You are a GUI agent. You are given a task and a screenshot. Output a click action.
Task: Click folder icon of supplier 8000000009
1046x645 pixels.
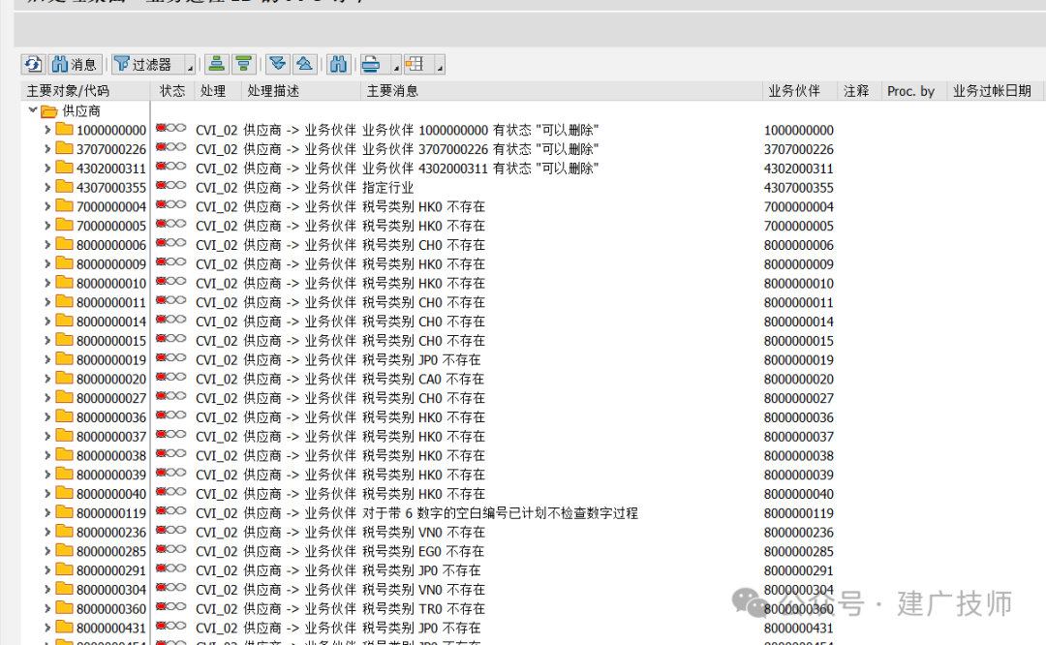(x=64, y=263)
